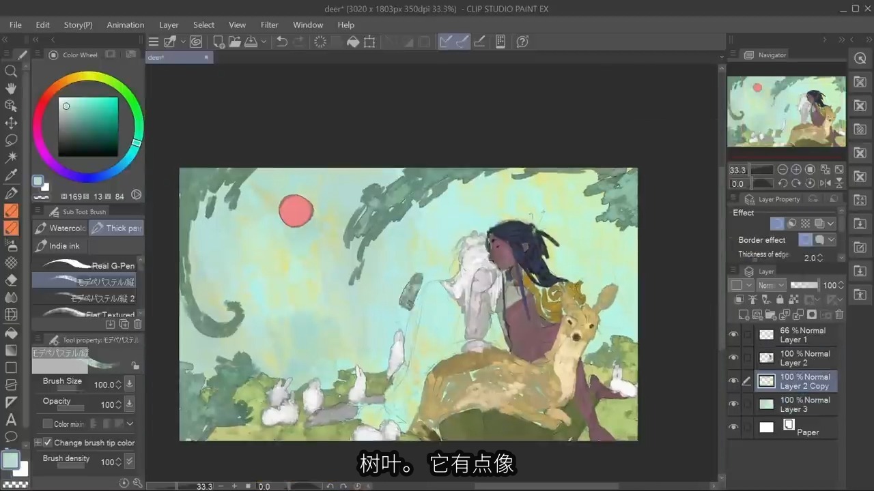Expand Color mixing options chevron
This screenshot has height=491, width=874.
click(130, 423)
